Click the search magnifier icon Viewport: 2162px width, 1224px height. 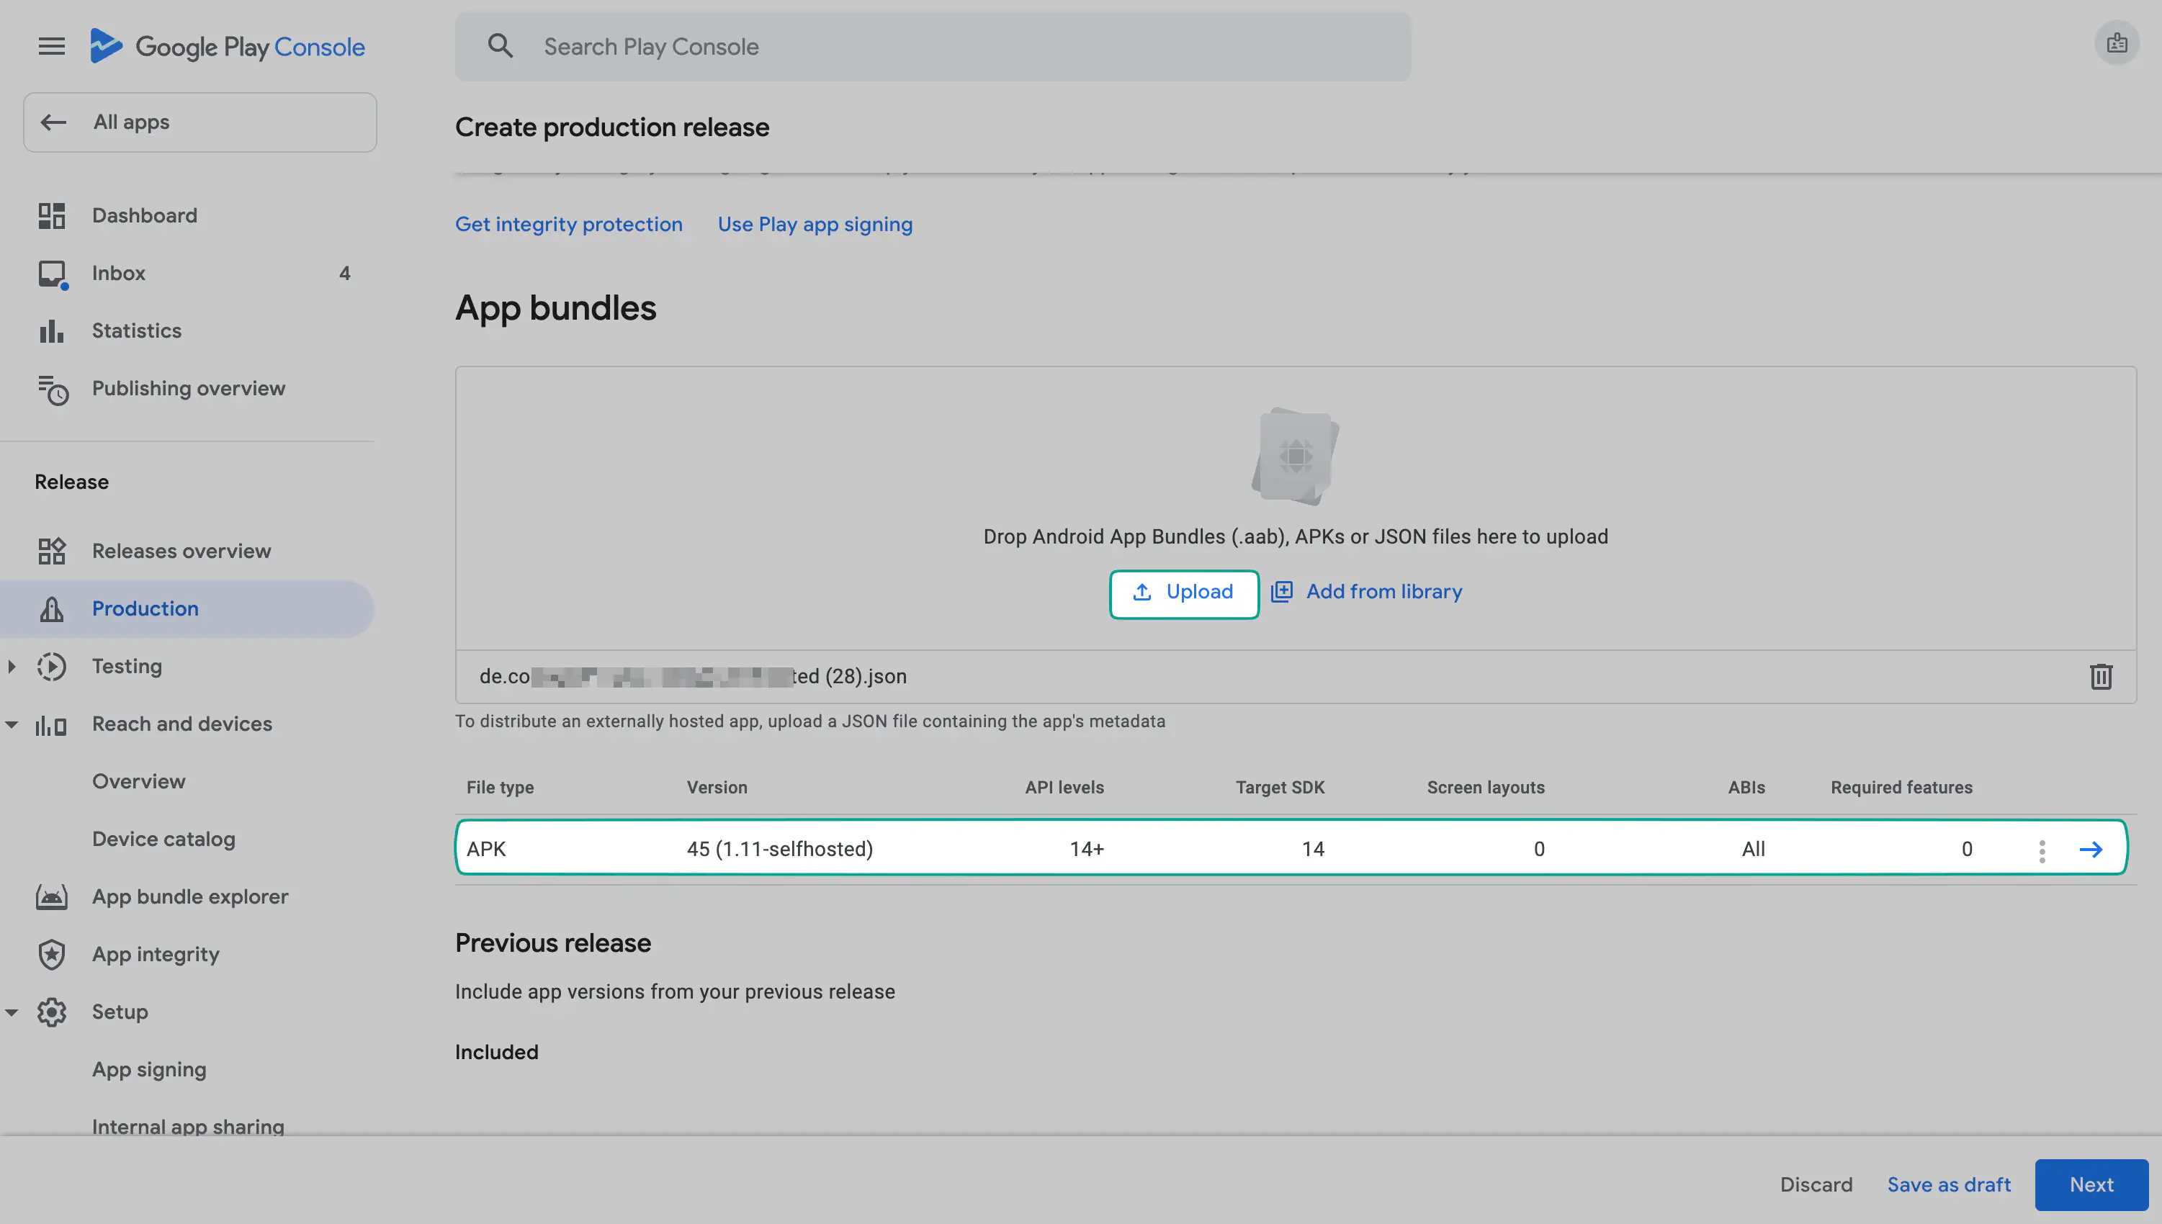(500, 46)
